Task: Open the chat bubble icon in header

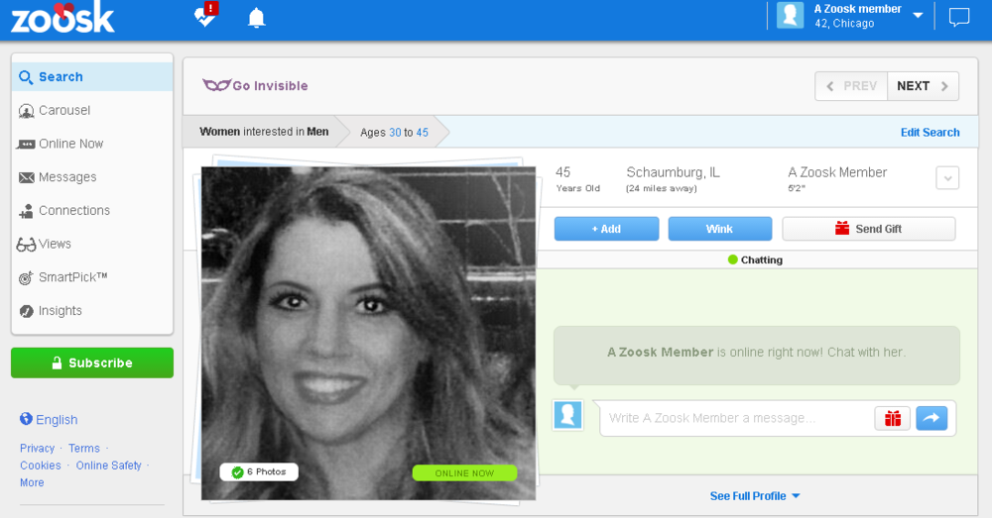Action: pos(959,17)
